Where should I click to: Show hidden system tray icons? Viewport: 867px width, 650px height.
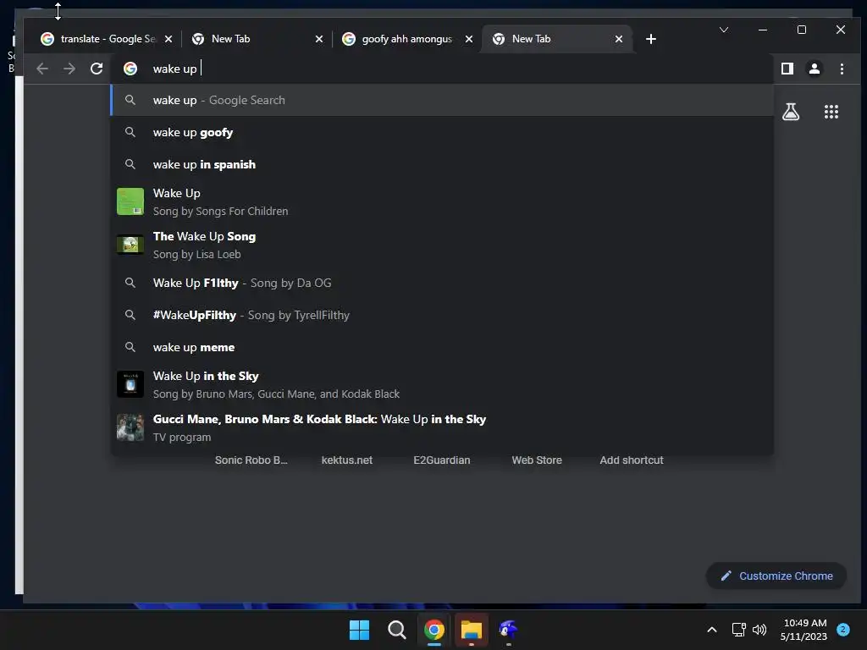tap(712, 630)
